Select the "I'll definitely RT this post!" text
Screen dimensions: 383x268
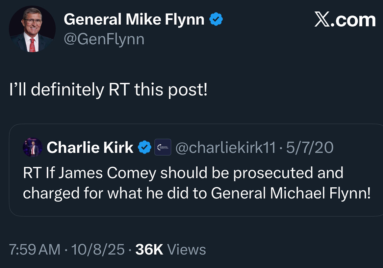(x=109, y=90)
